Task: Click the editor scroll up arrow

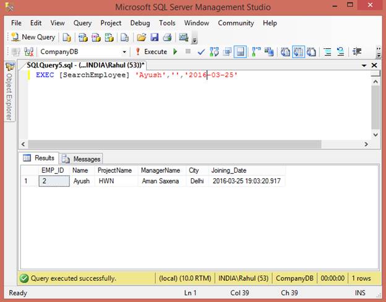Action: (x=375, y=82)
